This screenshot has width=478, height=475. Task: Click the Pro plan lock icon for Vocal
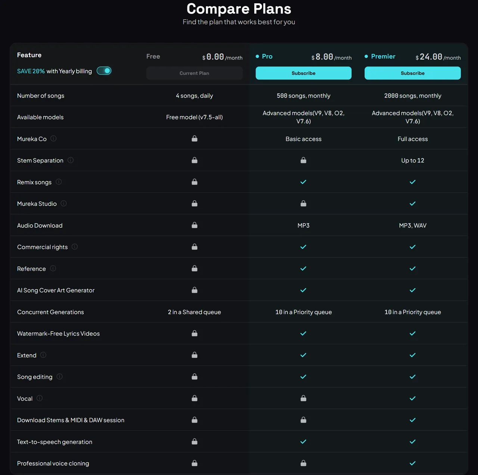click(304, 398)
